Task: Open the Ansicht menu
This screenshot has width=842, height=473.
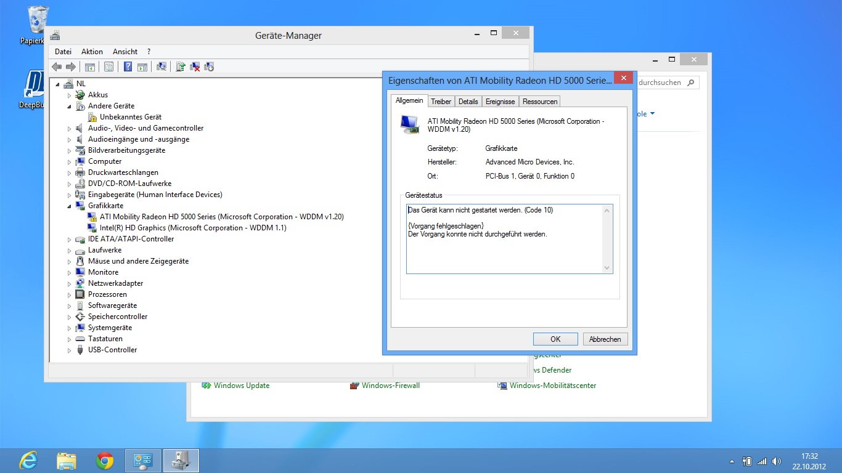Action: (x=125, y=52)
